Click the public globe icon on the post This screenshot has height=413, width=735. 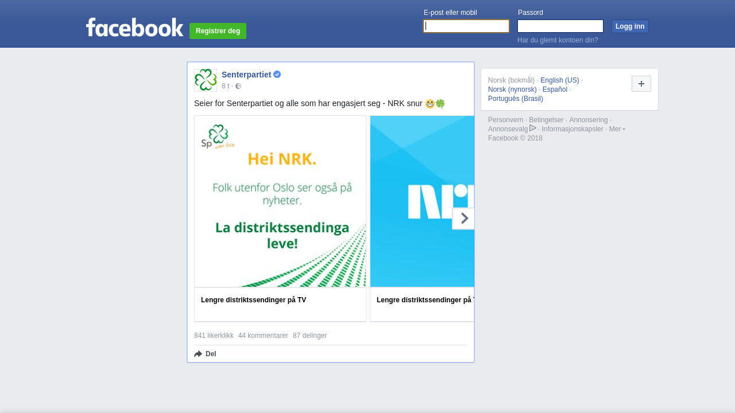click(238, 86)
